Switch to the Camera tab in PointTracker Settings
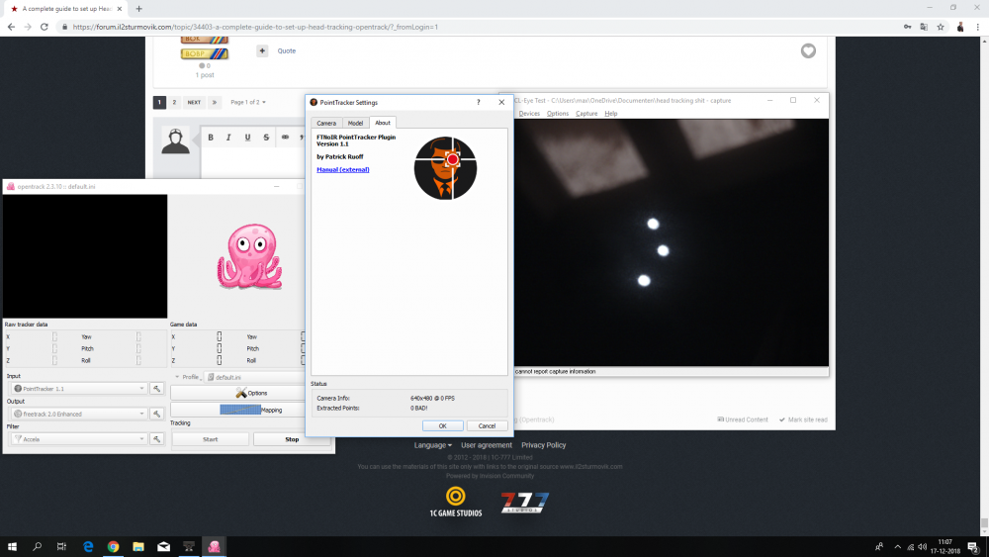This screenshot has height=557, width=989. tap(325, 123)
